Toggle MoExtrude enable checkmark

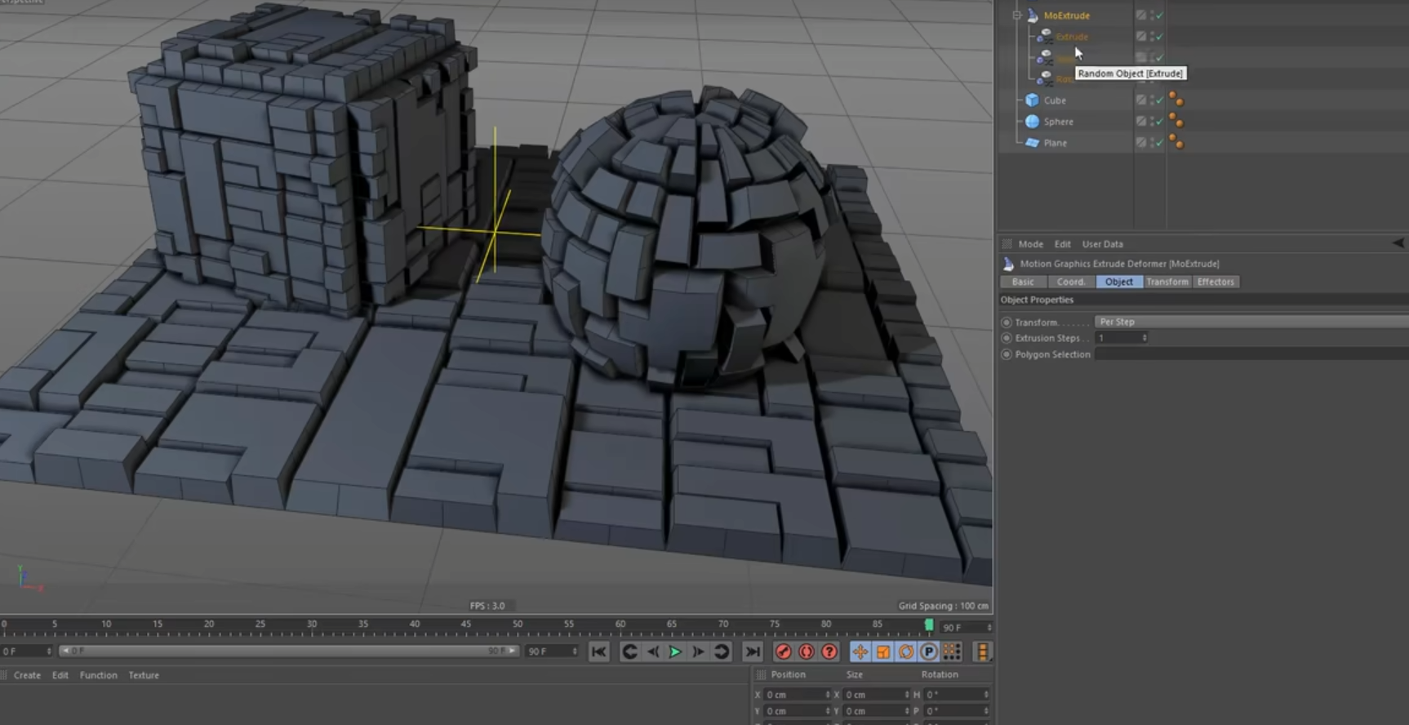(x=1159, y=16)
